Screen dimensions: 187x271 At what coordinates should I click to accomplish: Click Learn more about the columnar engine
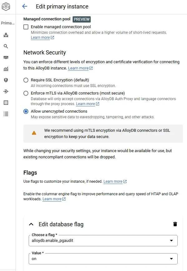52,199
